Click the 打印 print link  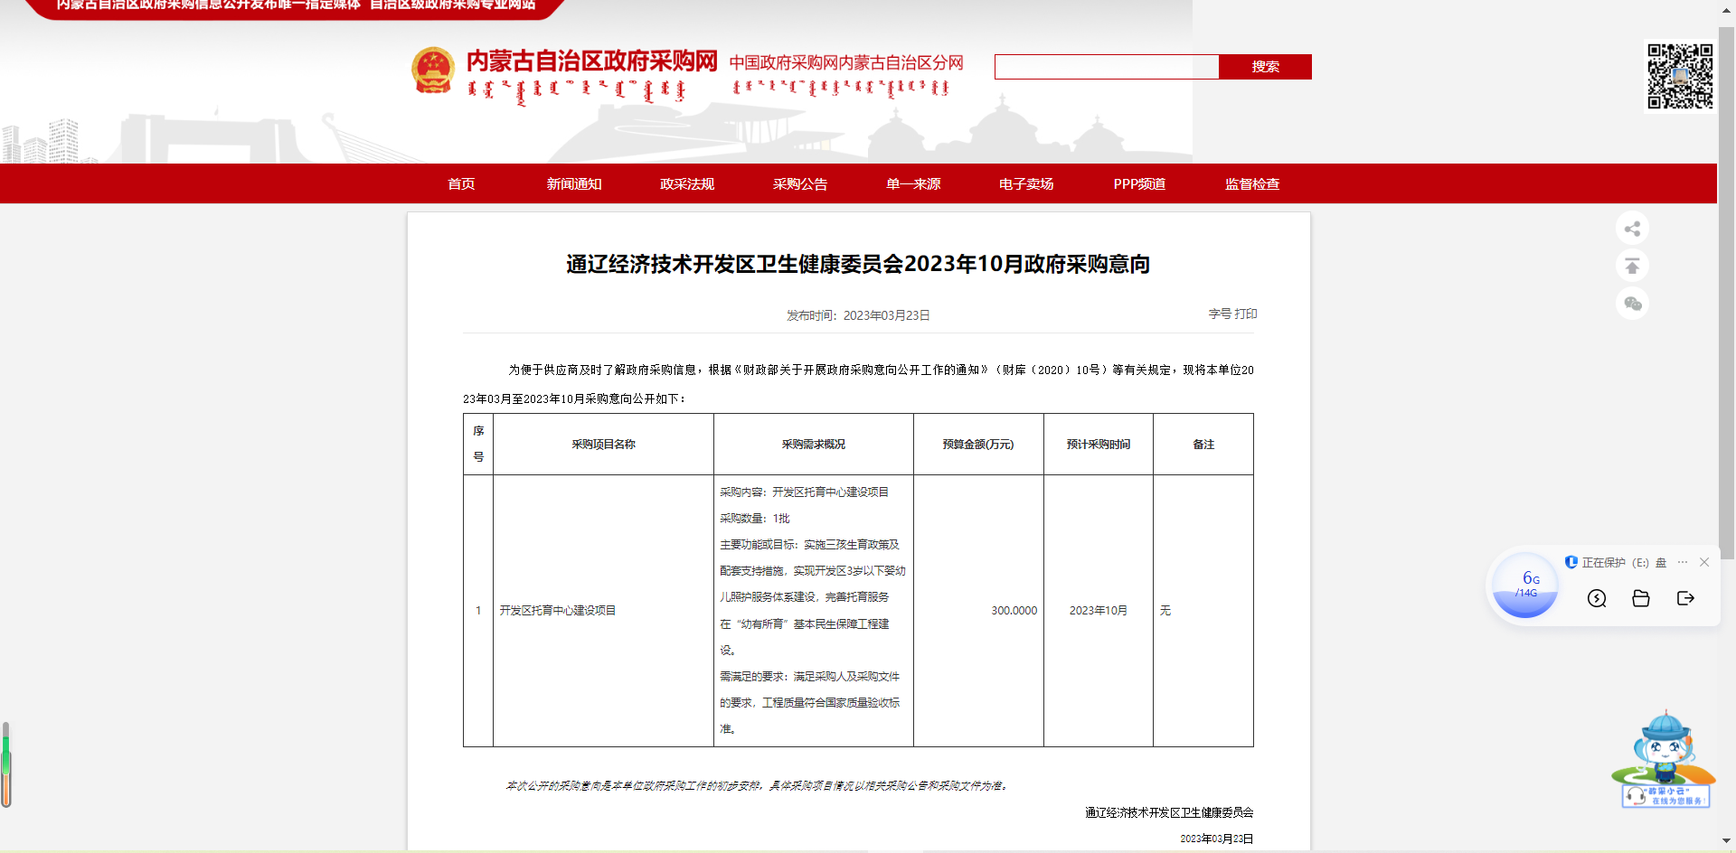click(x=1246, y=314)
